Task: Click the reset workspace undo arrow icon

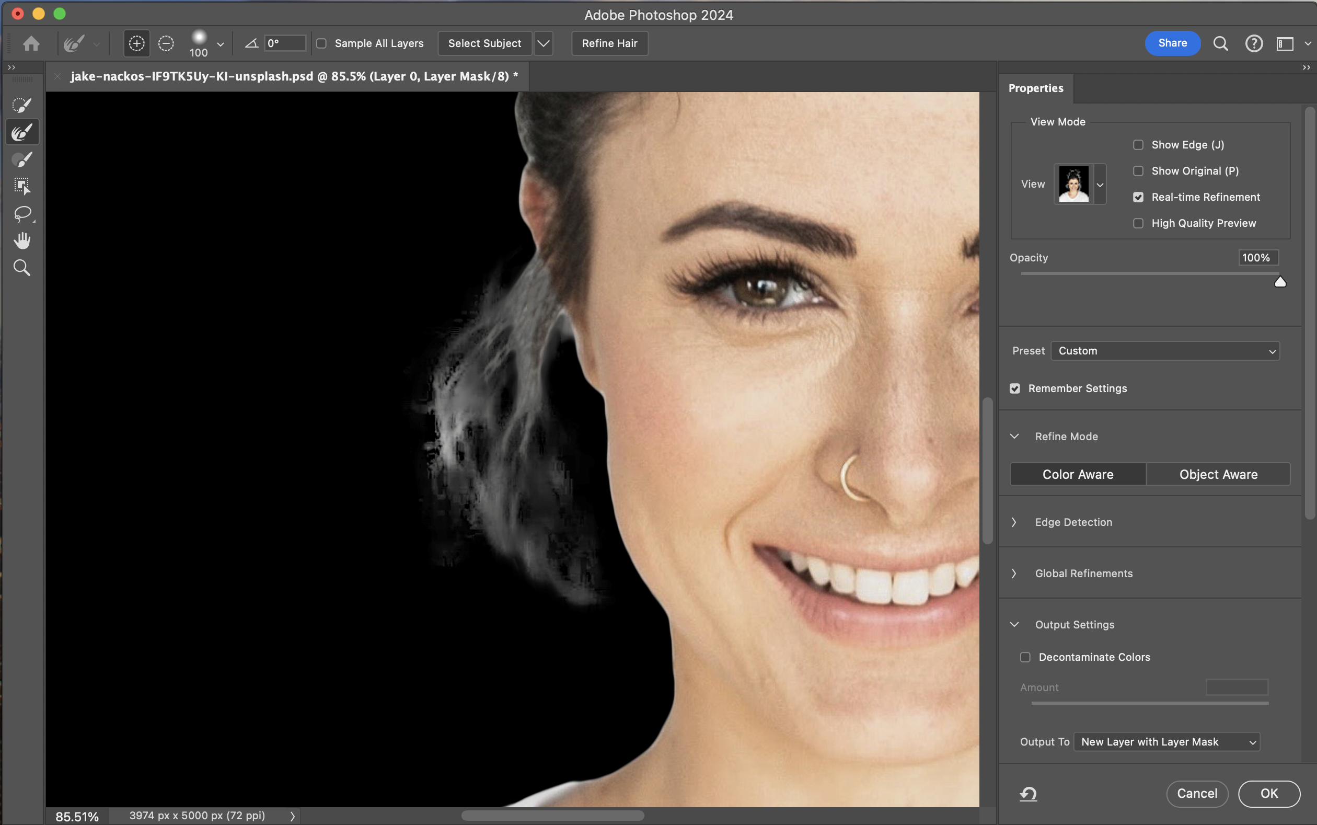Action: click(1028, 793)
